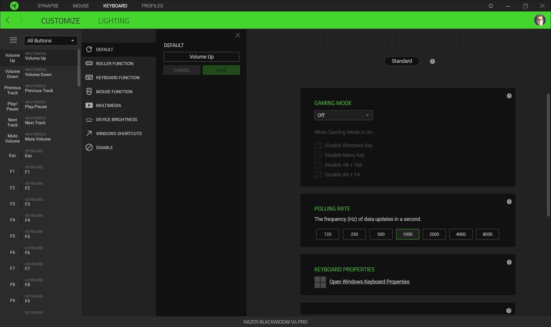Screen dimensions: 551x327
Task: Open Polling Rate help icon
Action: pyautogui.click(x=509, y=202)
